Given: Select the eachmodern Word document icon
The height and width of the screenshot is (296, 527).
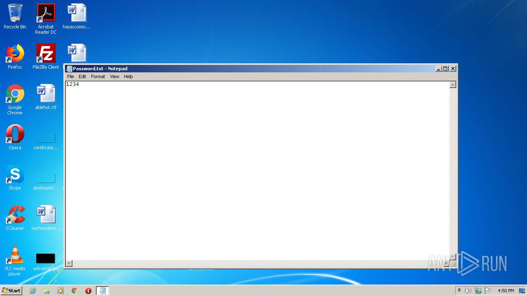Looking at the screenshot, I should [x=46, y=218].
